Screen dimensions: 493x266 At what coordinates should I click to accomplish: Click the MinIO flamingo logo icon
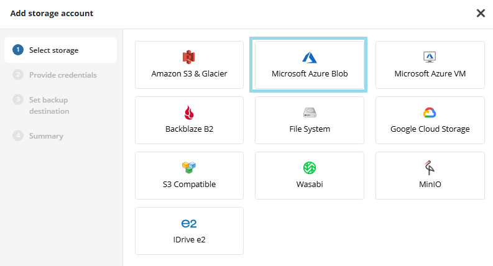click(x=430, y=168)
